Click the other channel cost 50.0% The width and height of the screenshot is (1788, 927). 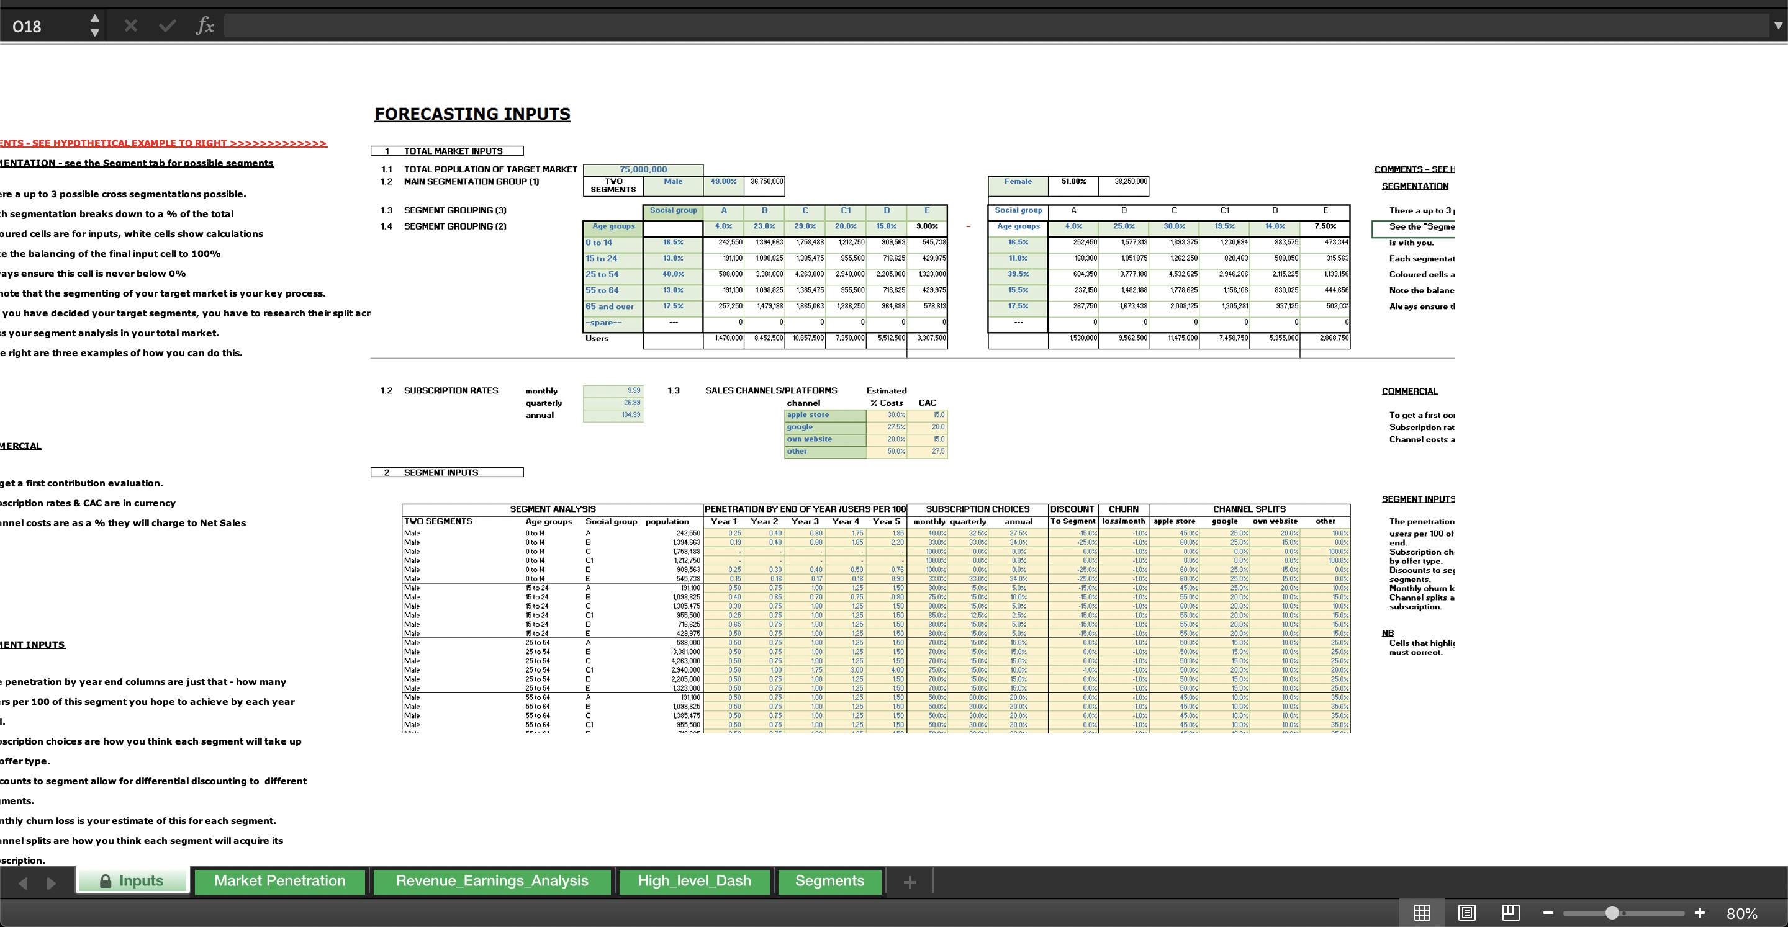pyautogui.click(x=887, y=451)
